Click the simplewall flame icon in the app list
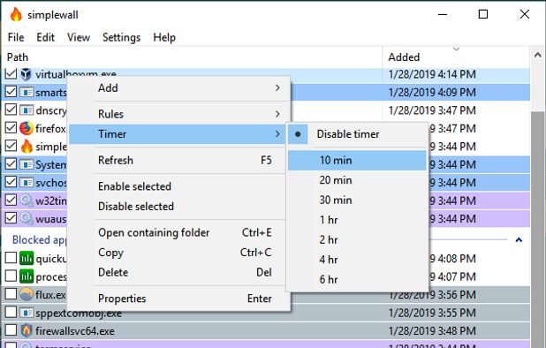This screenshot has width=546, height=348. pos(27,147)
